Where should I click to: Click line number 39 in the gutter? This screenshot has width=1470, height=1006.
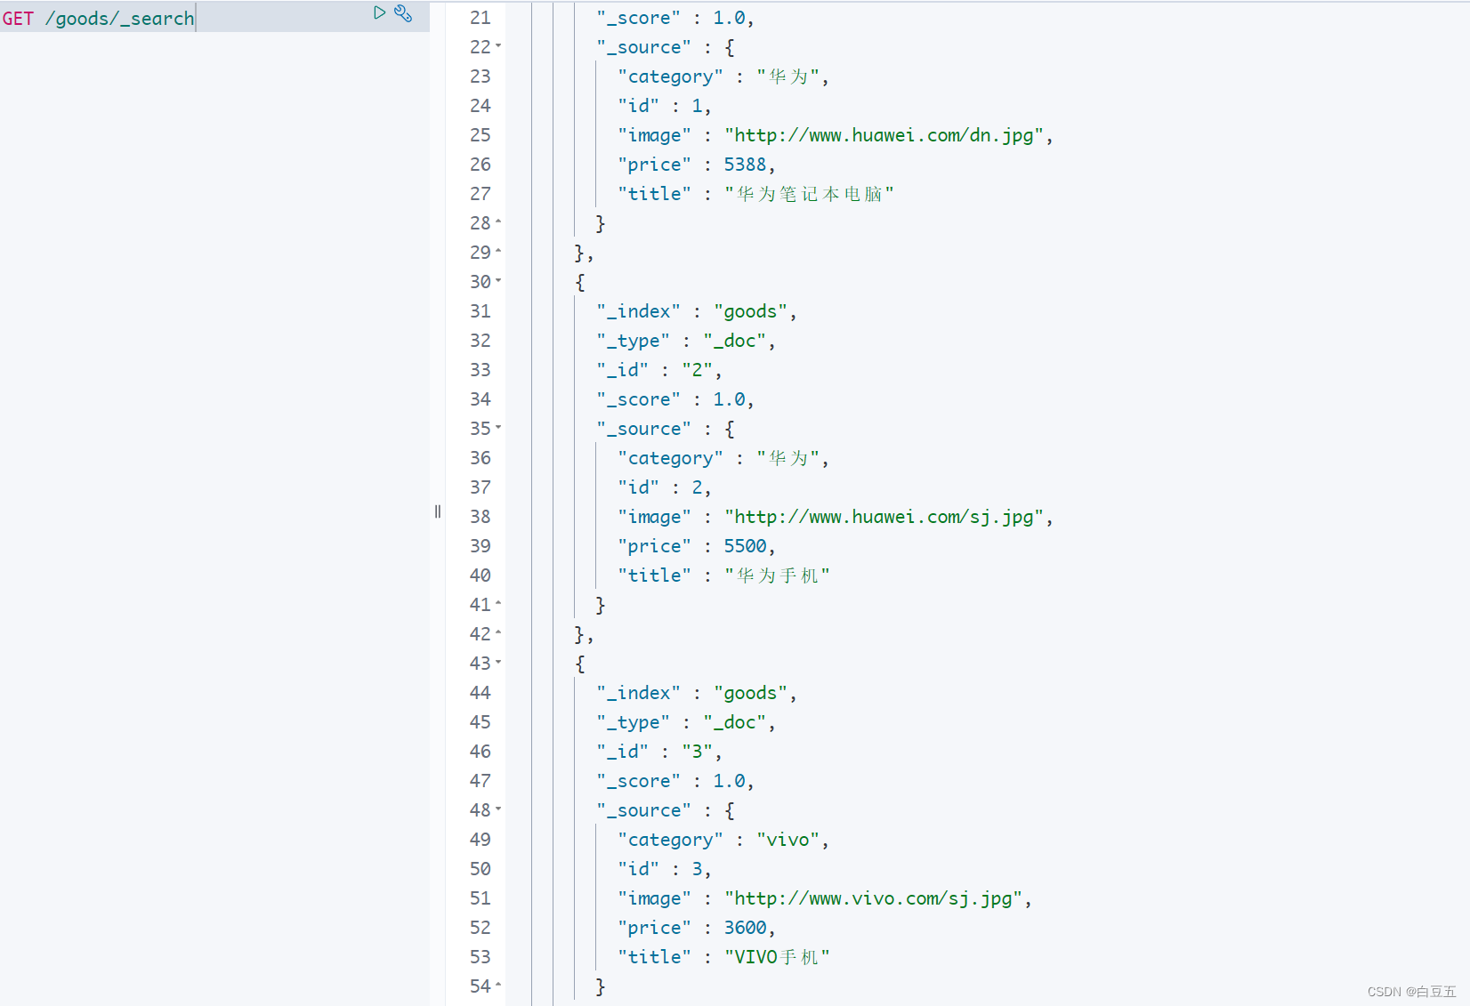coord(481,546)
